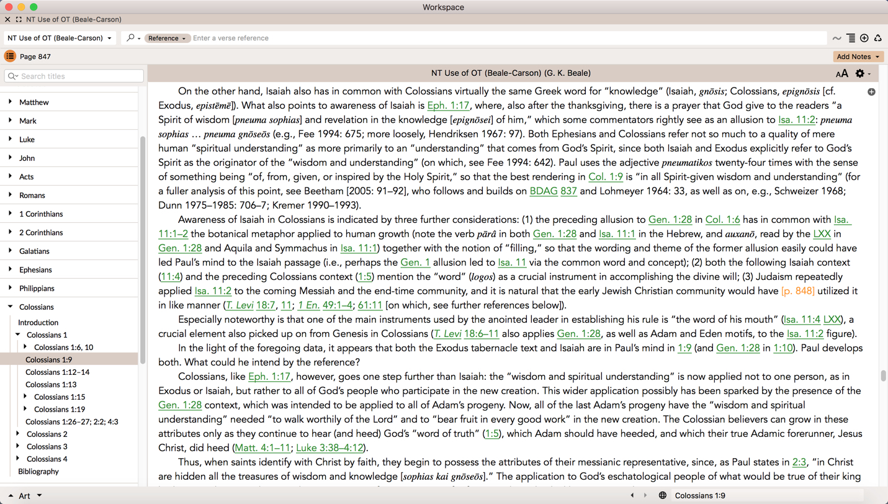
Task: Select Acts in the contents list
Action: (x=26, y=176)
